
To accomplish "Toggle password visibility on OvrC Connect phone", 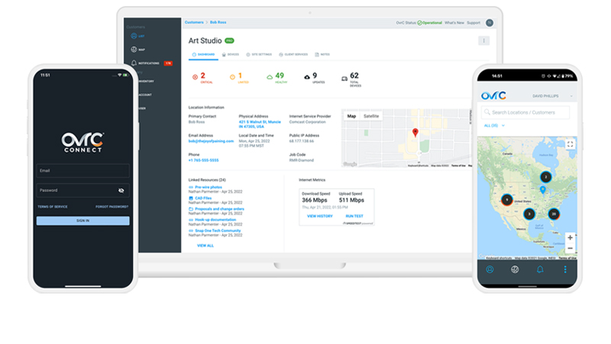I will click(x=121, y=190).
